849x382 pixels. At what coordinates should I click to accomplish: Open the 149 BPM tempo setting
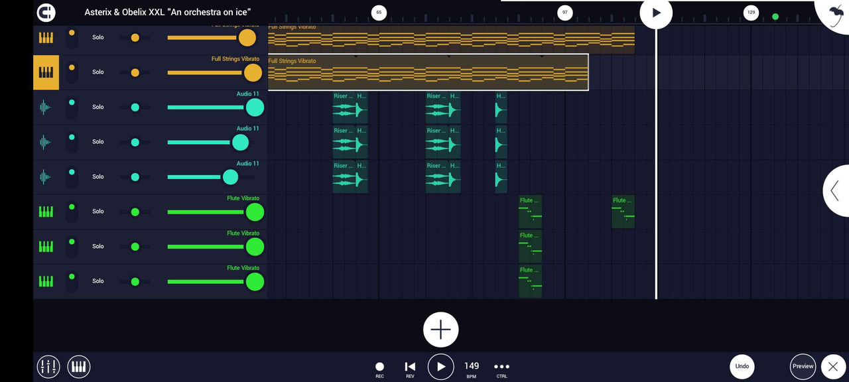(472, 369)
